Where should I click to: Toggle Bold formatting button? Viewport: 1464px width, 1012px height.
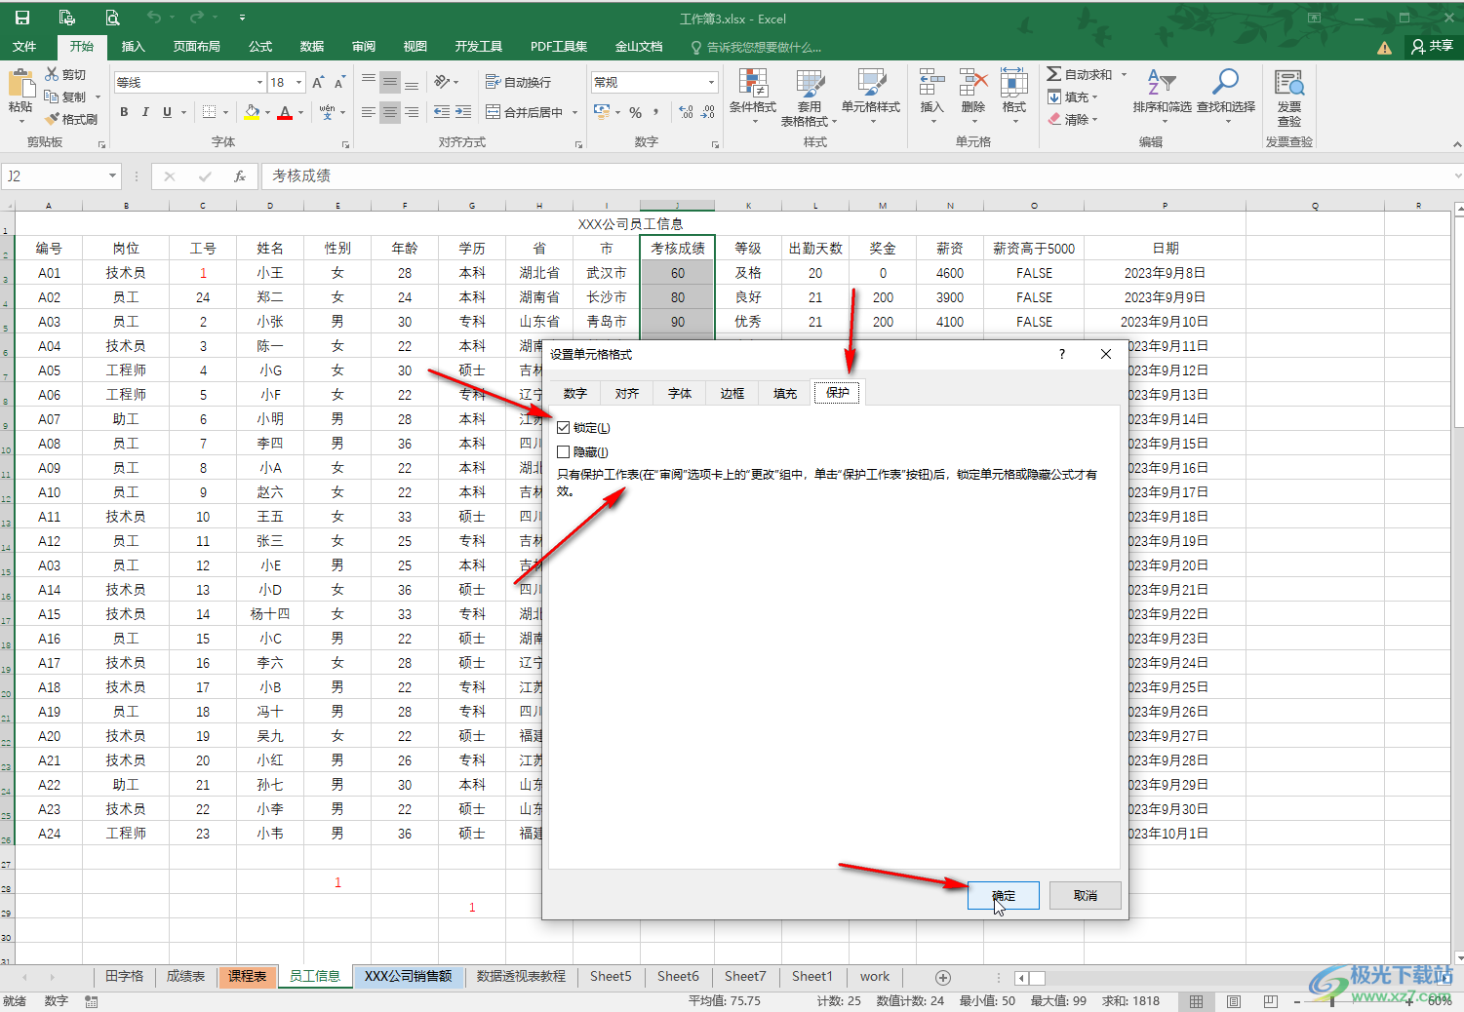coord(124,112)
